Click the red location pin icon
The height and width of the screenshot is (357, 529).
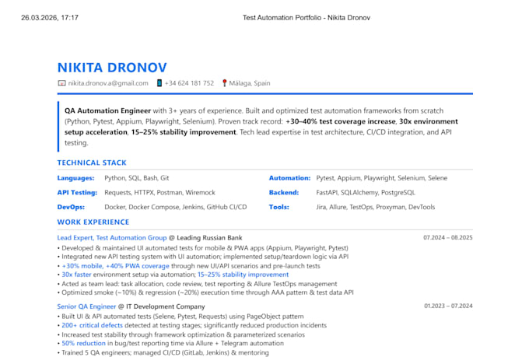tap(224, 83)
